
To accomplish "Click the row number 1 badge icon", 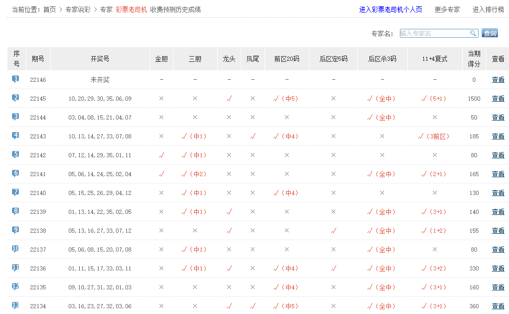I will (16, 79).
